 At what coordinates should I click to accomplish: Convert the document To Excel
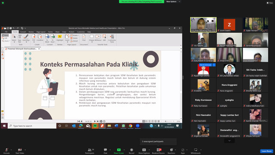coord(52,38)
